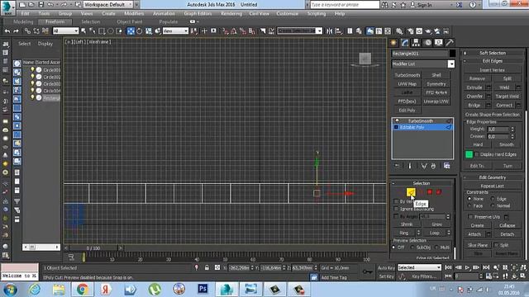Open the Modifiers menu
Viewport: 529px width, 297px height.
[x=134, y=14]
